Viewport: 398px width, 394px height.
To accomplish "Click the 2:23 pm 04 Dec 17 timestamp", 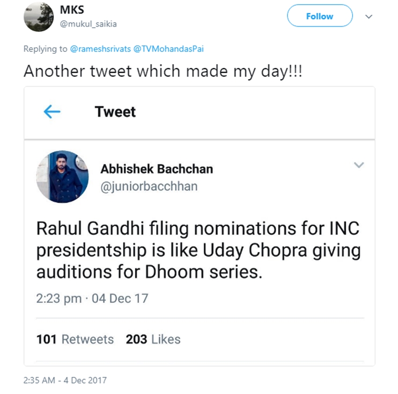I will [92, 298].
